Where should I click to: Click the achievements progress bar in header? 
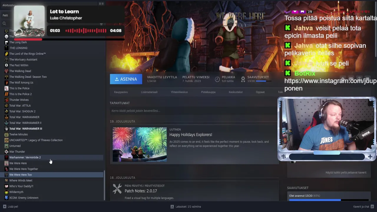click(263, 81)
